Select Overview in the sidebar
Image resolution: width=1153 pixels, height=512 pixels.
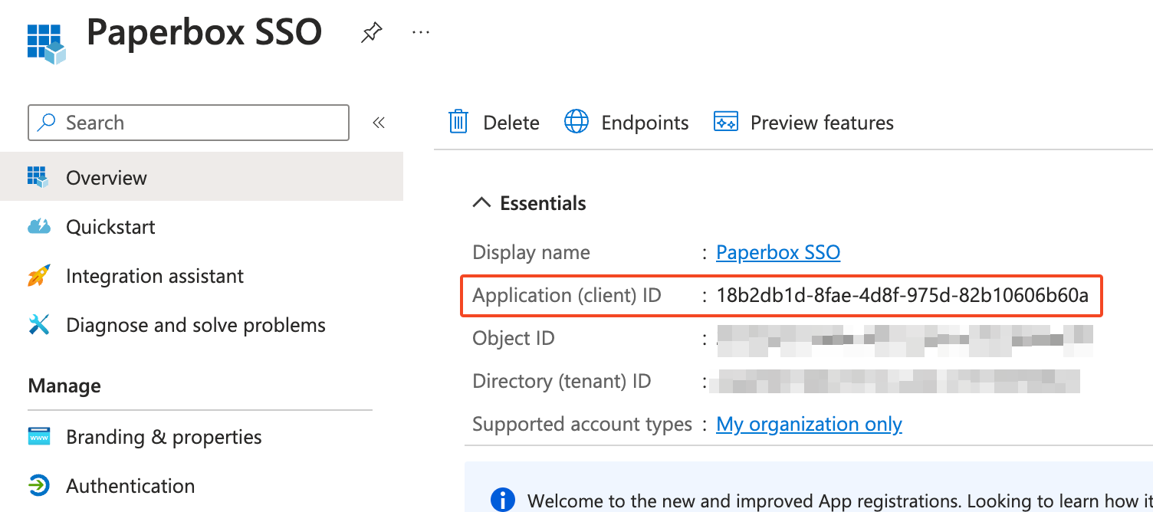(x=106, y=177)
